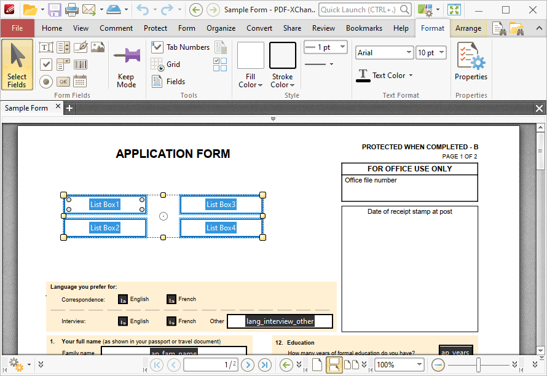This screenshot has width=547, height=376.
Task: Pick the List Box field tool
Action: click(x=63, y=47)
